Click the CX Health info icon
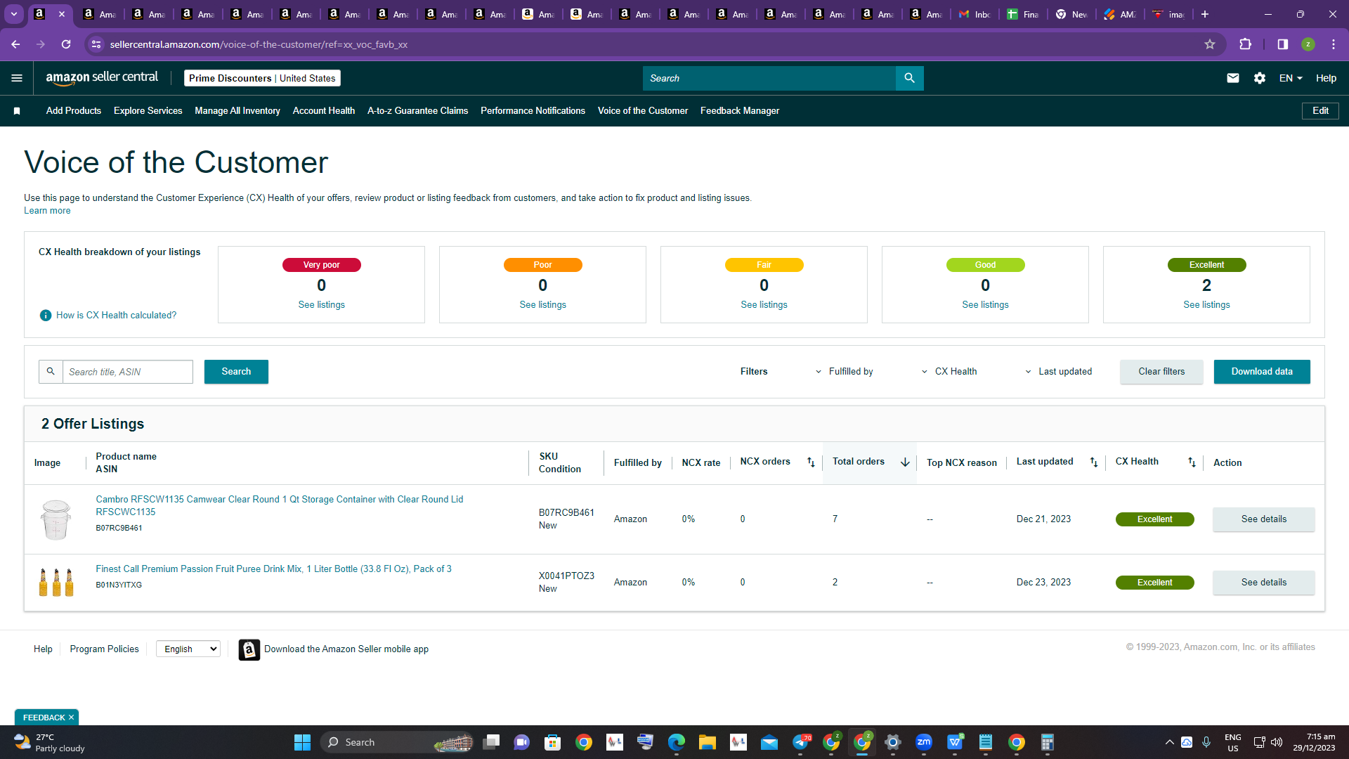The height and width of the screenshot is (759, 1349). (x=46, y=316)
